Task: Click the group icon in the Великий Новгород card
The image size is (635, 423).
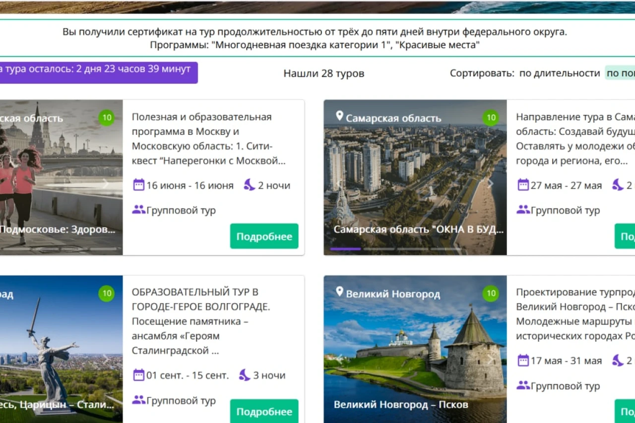Action: click(523, 385)
